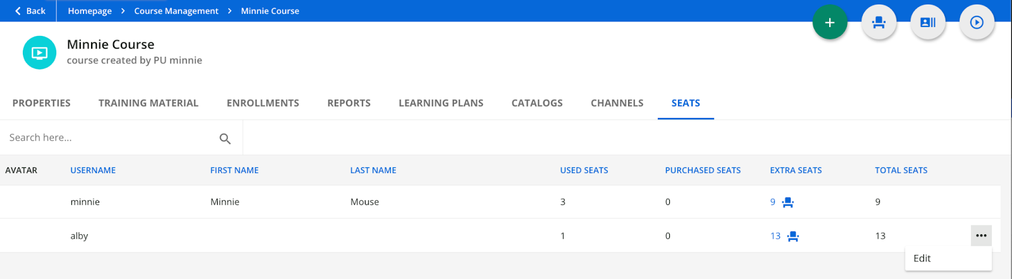Click the contact card icon button
This screenshot has width=1012, height=279.
[927, 23]
